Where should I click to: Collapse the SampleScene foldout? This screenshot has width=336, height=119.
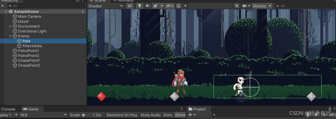coord(6,12)
